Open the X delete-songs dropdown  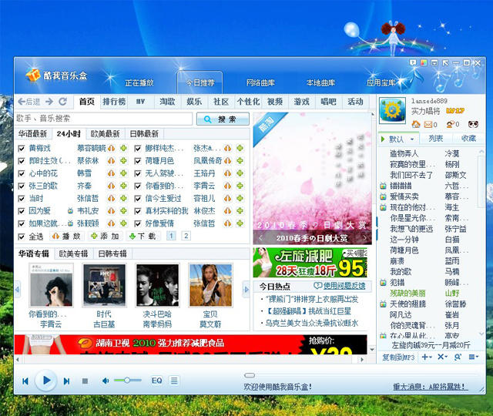point(442,357)
